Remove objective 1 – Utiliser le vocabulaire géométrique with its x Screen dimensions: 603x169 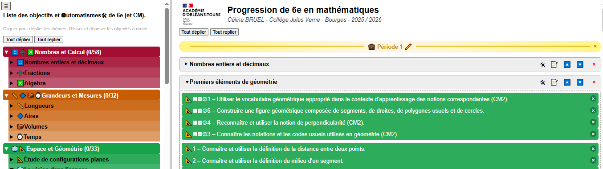pyautogui.click(x=593, y=99)
